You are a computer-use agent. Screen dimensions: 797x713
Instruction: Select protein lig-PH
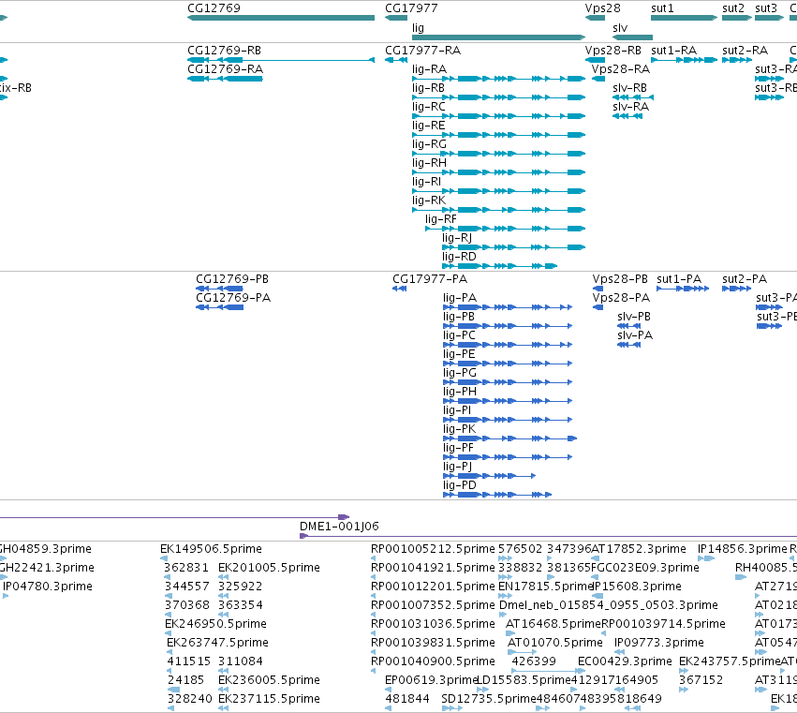tap(508, 401)
